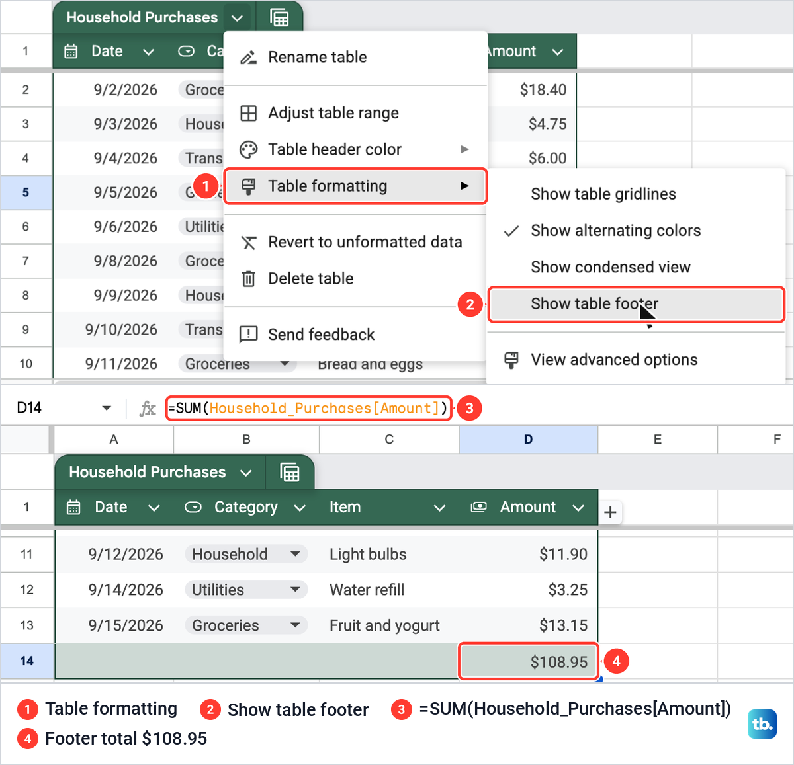Open the Table header color submenu
The width and height of the screenshot is (794, 765).
point(355,149)
